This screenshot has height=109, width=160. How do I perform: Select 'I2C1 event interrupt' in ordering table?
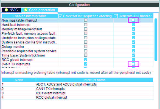[51, 93]
